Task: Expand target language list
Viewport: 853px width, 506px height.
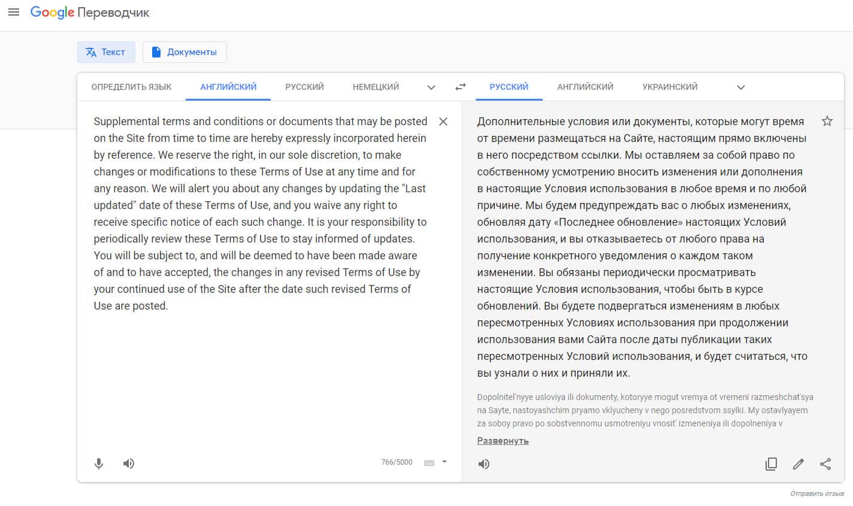Action: pyautogui.click(x=740, y=87)
